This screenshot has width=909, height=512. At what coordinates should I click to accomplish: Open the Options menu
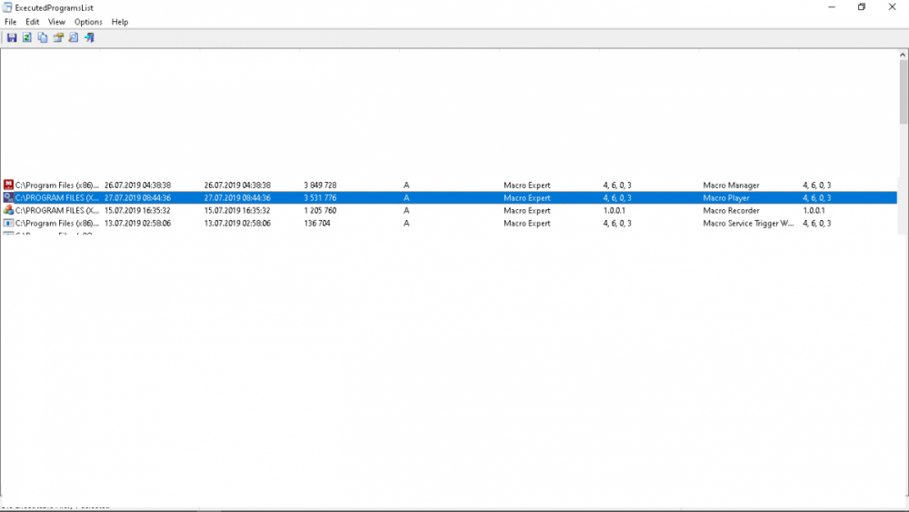coord(88,22)
